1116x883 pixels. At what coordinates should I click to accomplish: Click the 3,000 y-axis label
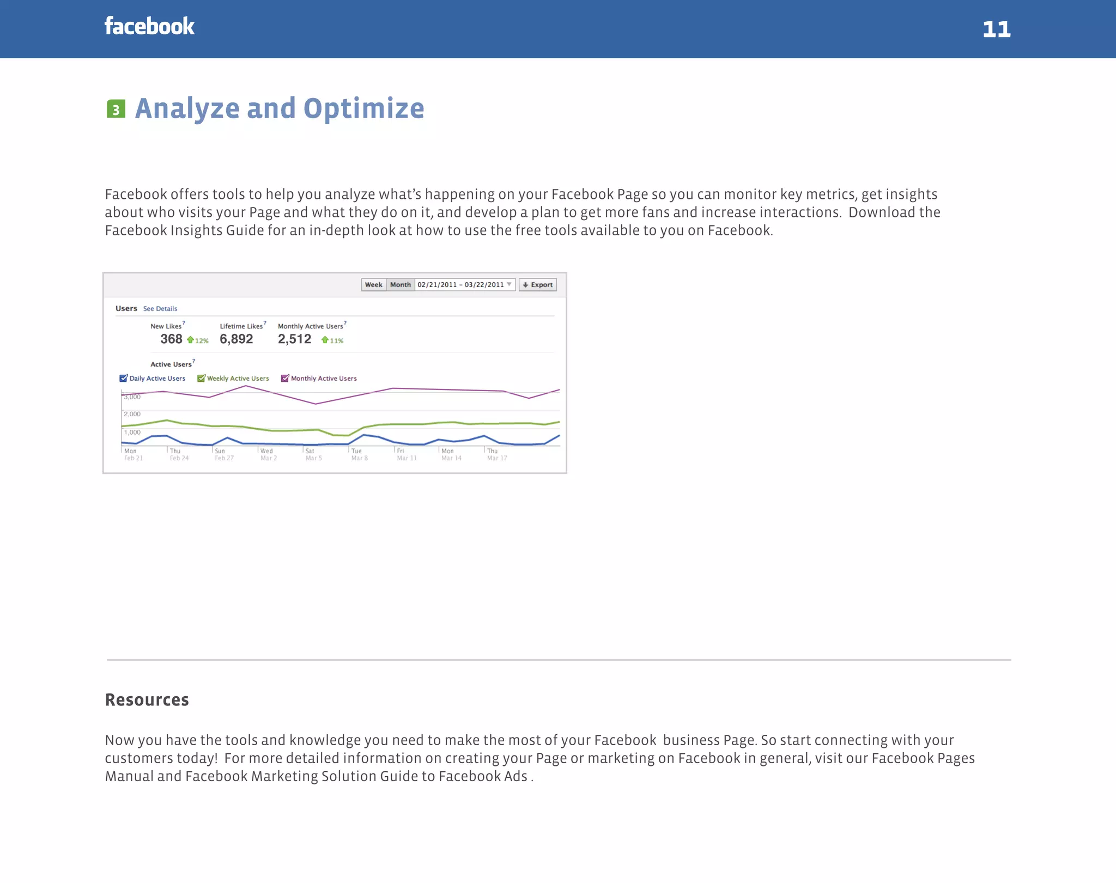click(x=132, y=397)
